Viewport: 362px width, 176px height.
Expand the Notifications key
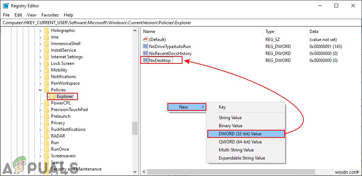coord(40,77)
